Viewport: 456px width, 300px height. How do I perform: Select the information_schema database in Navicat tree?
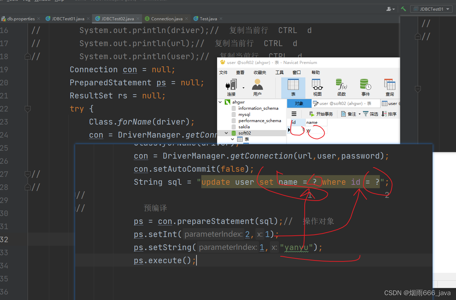(x=258, y=108)
